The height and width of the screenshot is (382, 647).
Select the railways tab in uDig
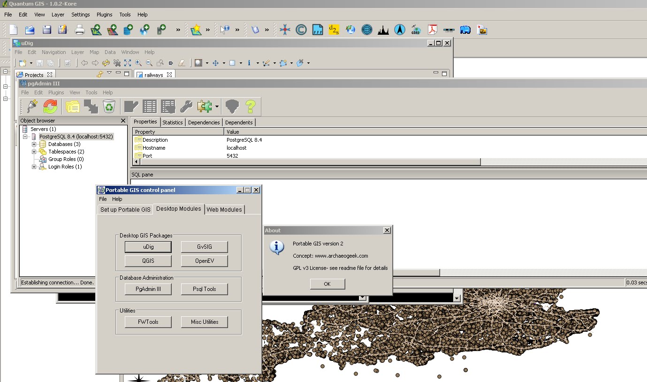[154, 75]
